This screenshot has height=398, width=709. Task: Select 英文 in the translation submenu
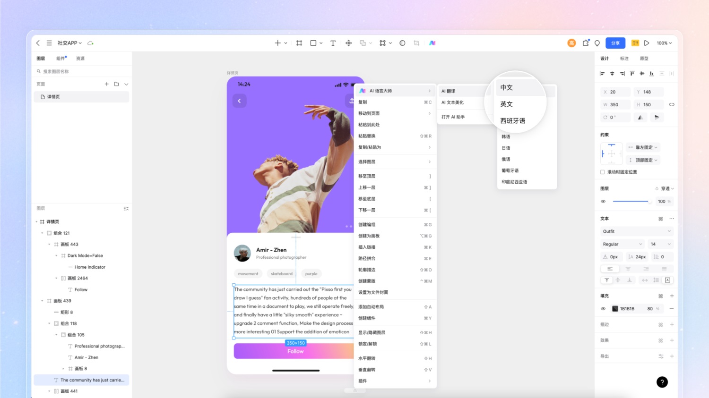(x=507, y=104)
